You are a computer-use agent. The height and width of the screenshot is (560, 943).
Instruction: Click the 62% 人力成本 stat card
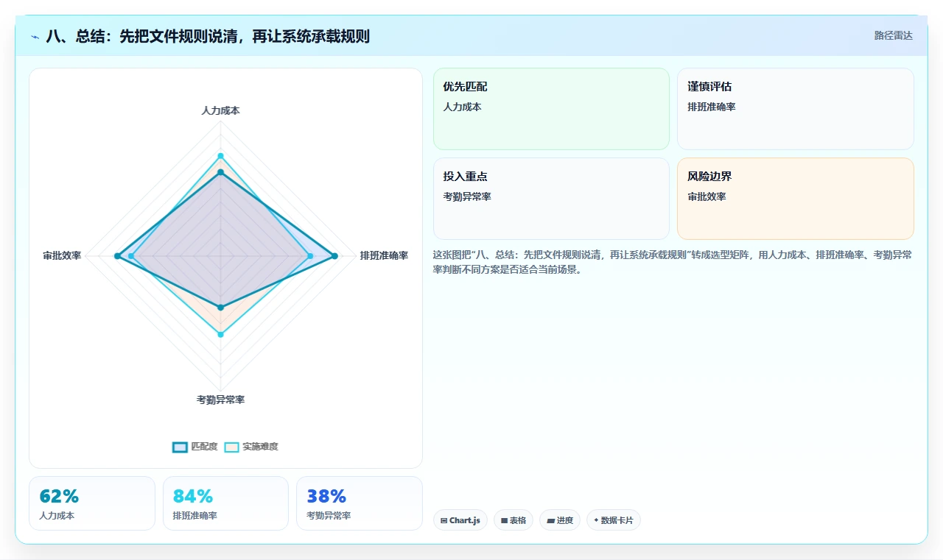pyautogui.click(x=92, y=503)
